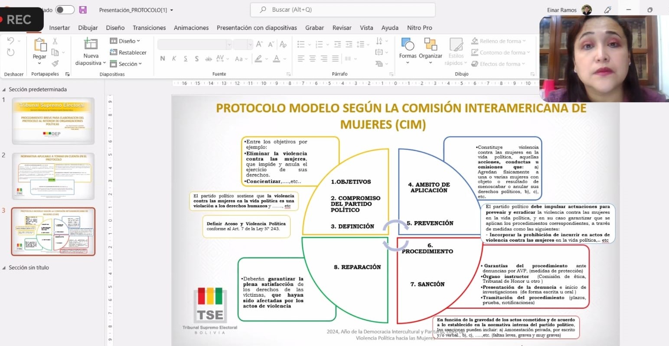Click the Save icon in title bar
Screen dimensions: 669x346
click(83, 10)
